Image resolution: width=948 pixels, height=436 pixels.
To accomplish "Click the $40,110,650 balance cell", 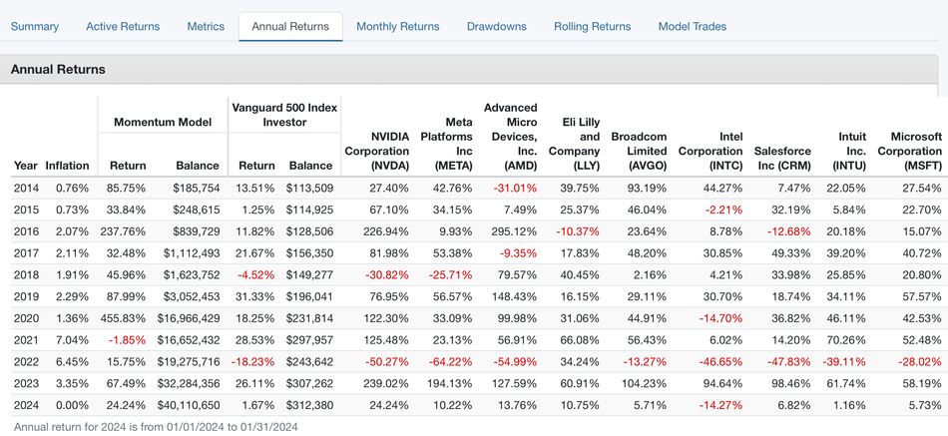I will point(188,406).
